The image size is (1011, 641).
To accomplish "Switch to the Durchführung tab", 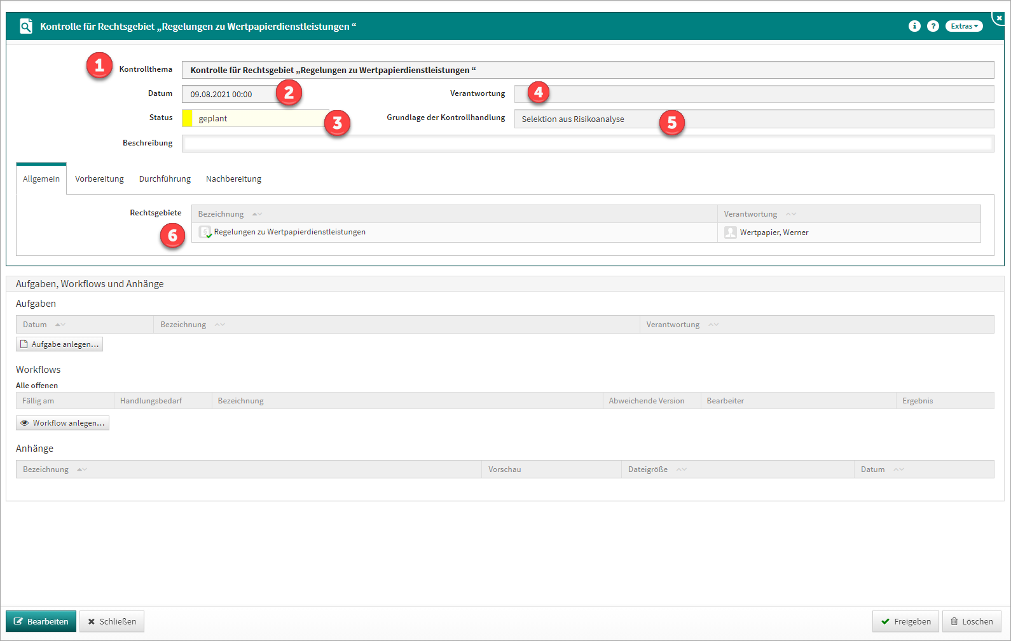I will coord(165,179).
